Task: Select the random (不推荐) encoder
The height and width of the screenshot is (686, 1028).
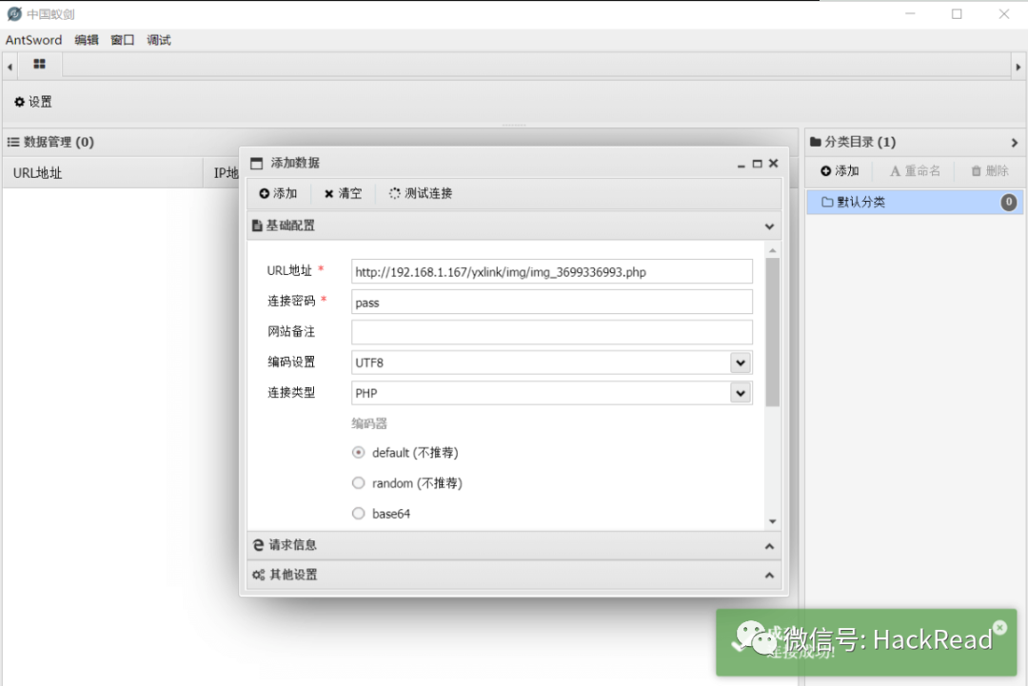Action: [x=358, y=483]
